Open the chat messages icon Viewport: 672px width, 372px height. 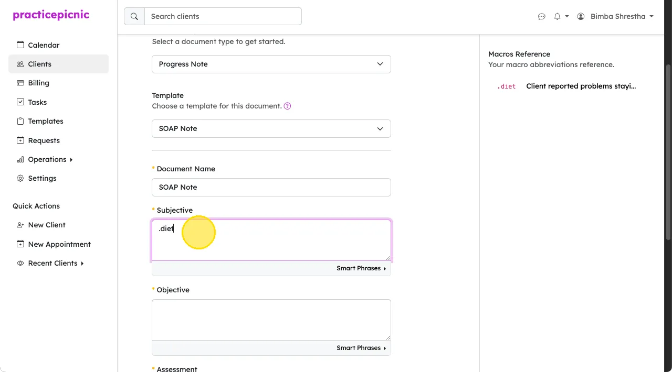542,17
